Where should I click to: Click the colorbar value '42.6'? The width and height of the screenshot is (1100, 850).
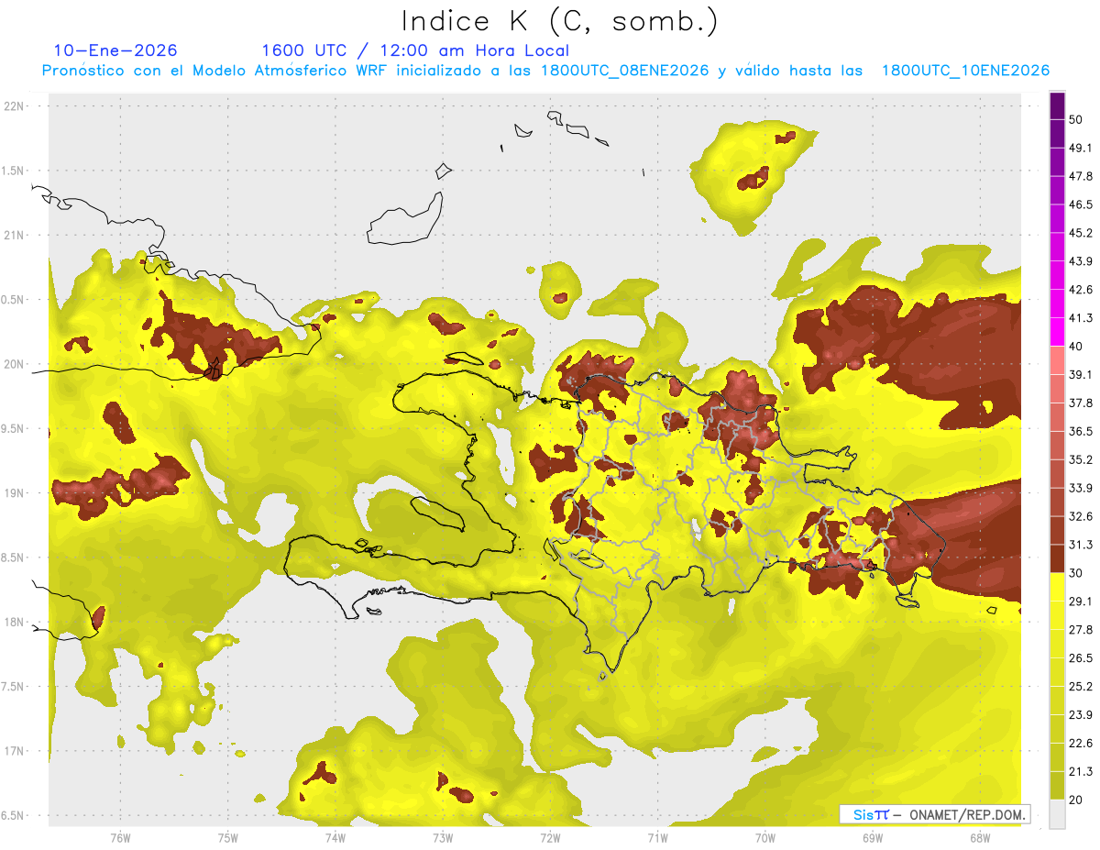coord(1080,290)
